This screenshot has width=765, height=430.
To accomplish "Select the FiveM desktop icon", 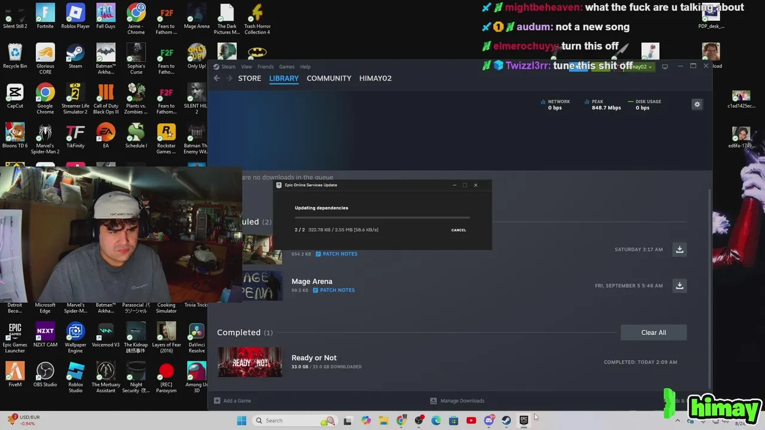I will tap(15, 375).
